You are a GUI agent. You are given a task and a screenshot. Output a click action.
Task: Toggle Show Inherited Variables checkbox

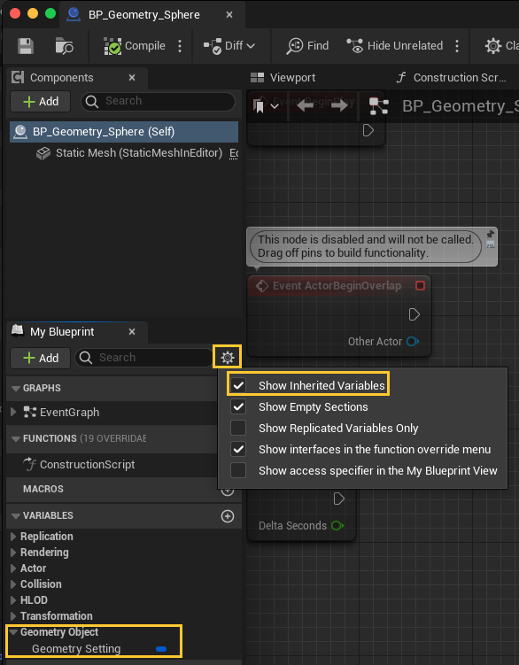tap(238, 385)
